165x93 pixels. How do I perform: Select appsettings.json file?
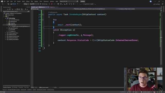[x=14, y=28]
